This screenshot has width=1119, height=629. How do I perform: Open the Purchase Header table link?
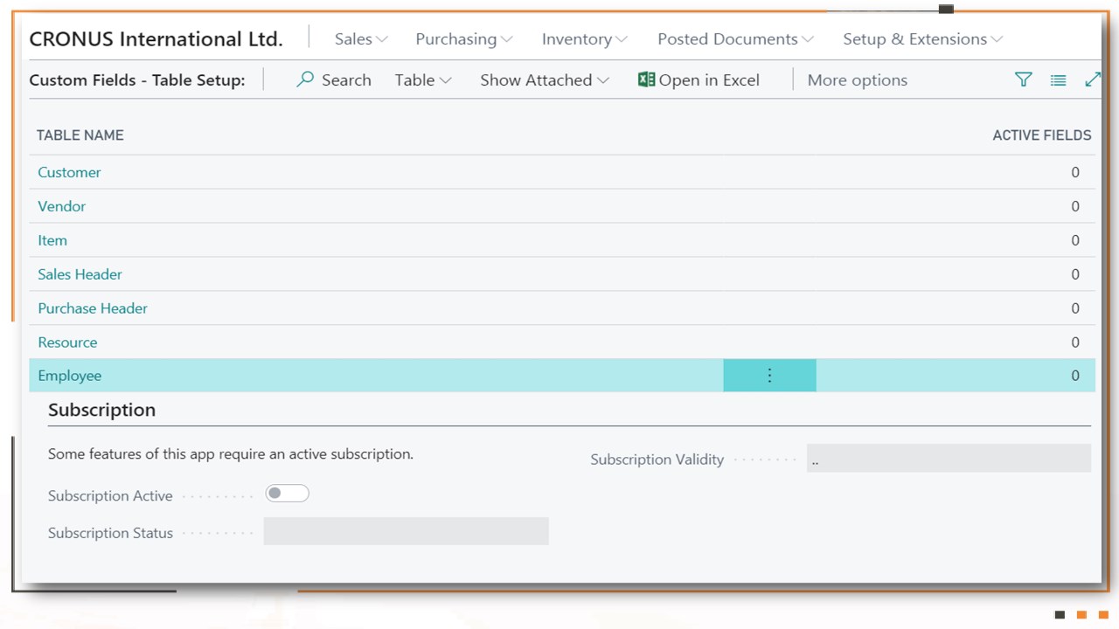tap(93, 308)
